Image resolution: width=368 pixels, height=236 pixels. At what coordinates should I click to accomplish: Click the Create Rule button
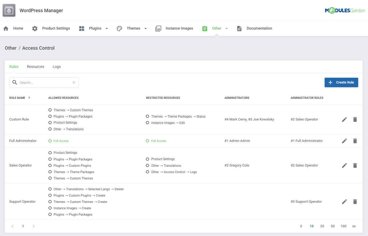(x=341, y=82)
